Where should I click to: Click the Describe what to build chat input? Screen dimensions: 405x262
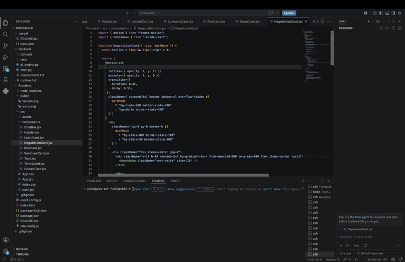369,237
